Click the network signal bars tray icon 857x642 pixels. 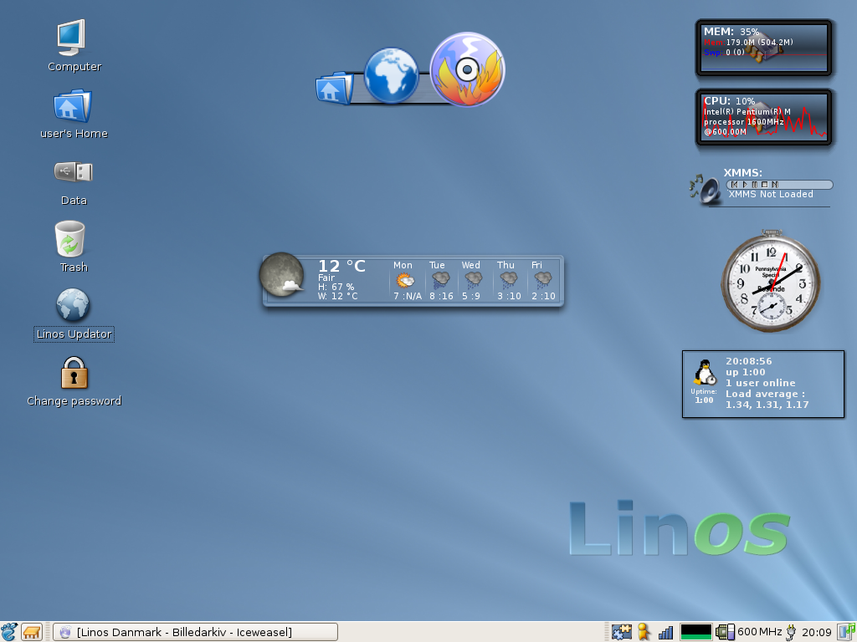click(x=665, y=632)
